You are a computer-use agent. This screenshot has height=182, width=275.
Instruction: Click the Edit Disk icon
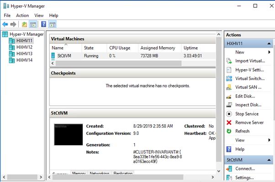click(229, 96)
